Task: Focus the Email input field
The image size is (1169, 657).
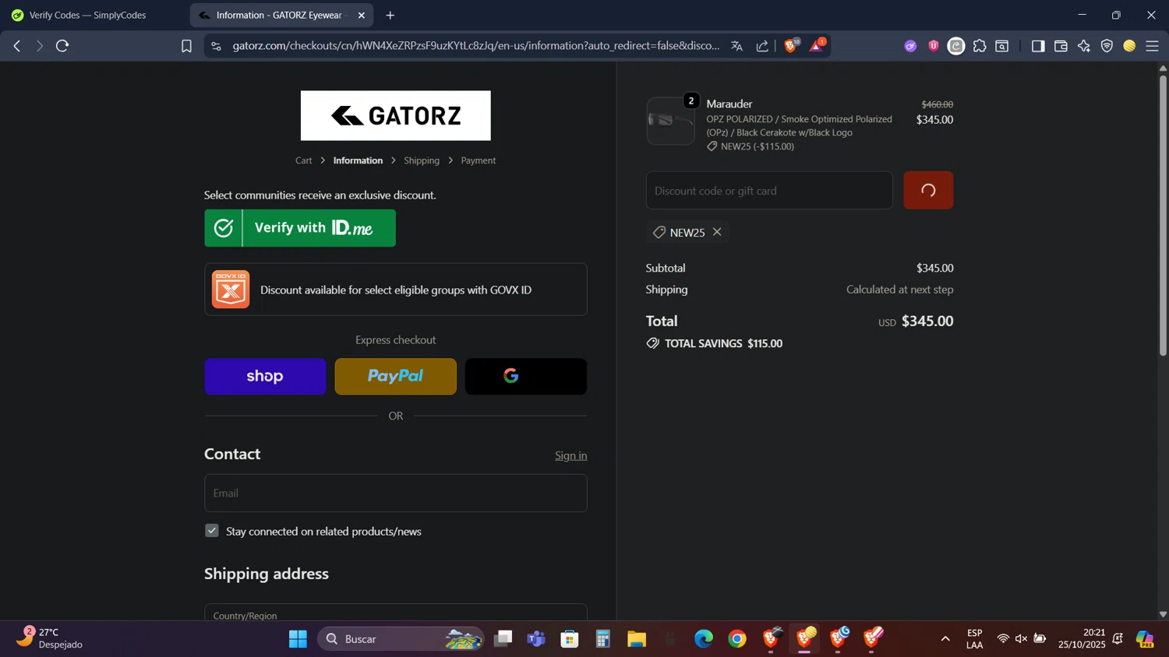Action: click(396, 493)
